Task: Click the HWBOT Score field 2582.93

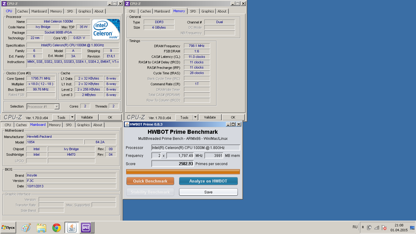Action: point(172,164)
